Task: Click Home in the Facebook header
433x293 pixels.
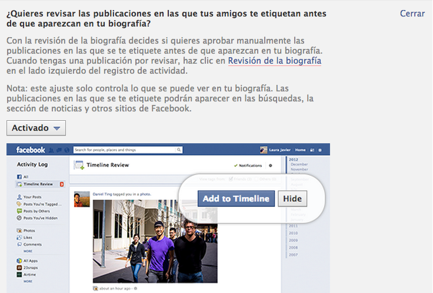Action: coord(300,150)
